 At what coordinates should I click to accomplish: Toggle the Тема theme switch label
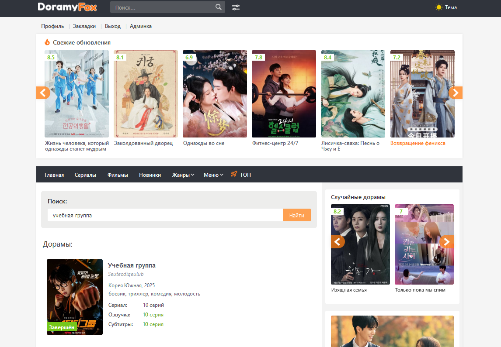tap(451, 7)
